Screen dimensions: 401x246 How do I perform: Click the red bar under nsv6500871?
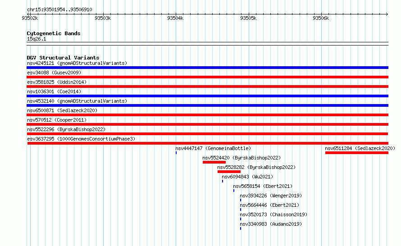point(207,115)
